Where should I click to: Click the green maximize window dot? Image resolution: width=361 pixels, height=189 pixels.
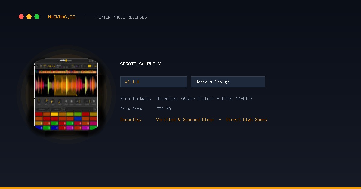point(37,17)
